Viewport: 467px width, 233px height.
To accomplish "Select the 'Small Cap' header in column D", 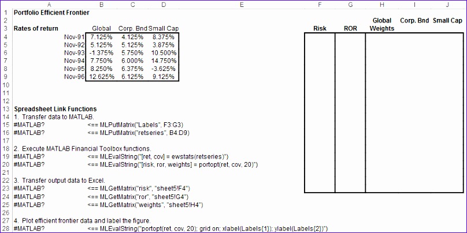I will (164, 28).
